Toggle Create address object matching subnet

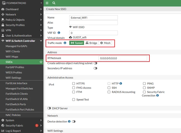(96, 63)
